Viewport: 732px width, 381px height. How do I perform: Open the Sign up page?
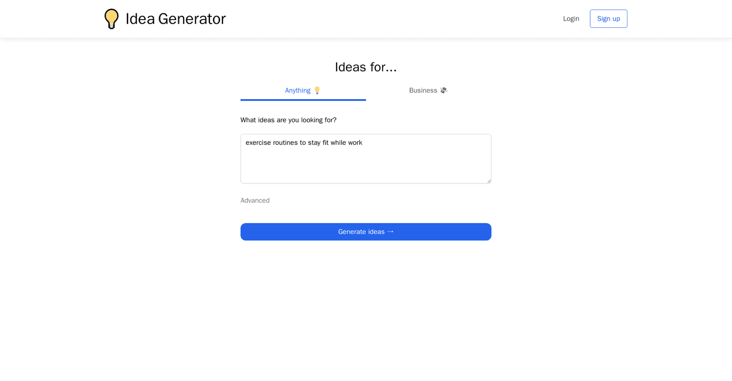(608, 19)
